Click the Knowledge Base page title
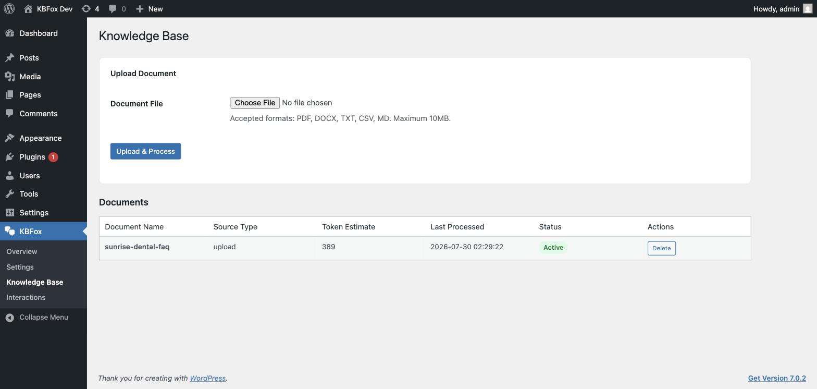This screenshot has height=389, width=817. click(x=144, y=36)
